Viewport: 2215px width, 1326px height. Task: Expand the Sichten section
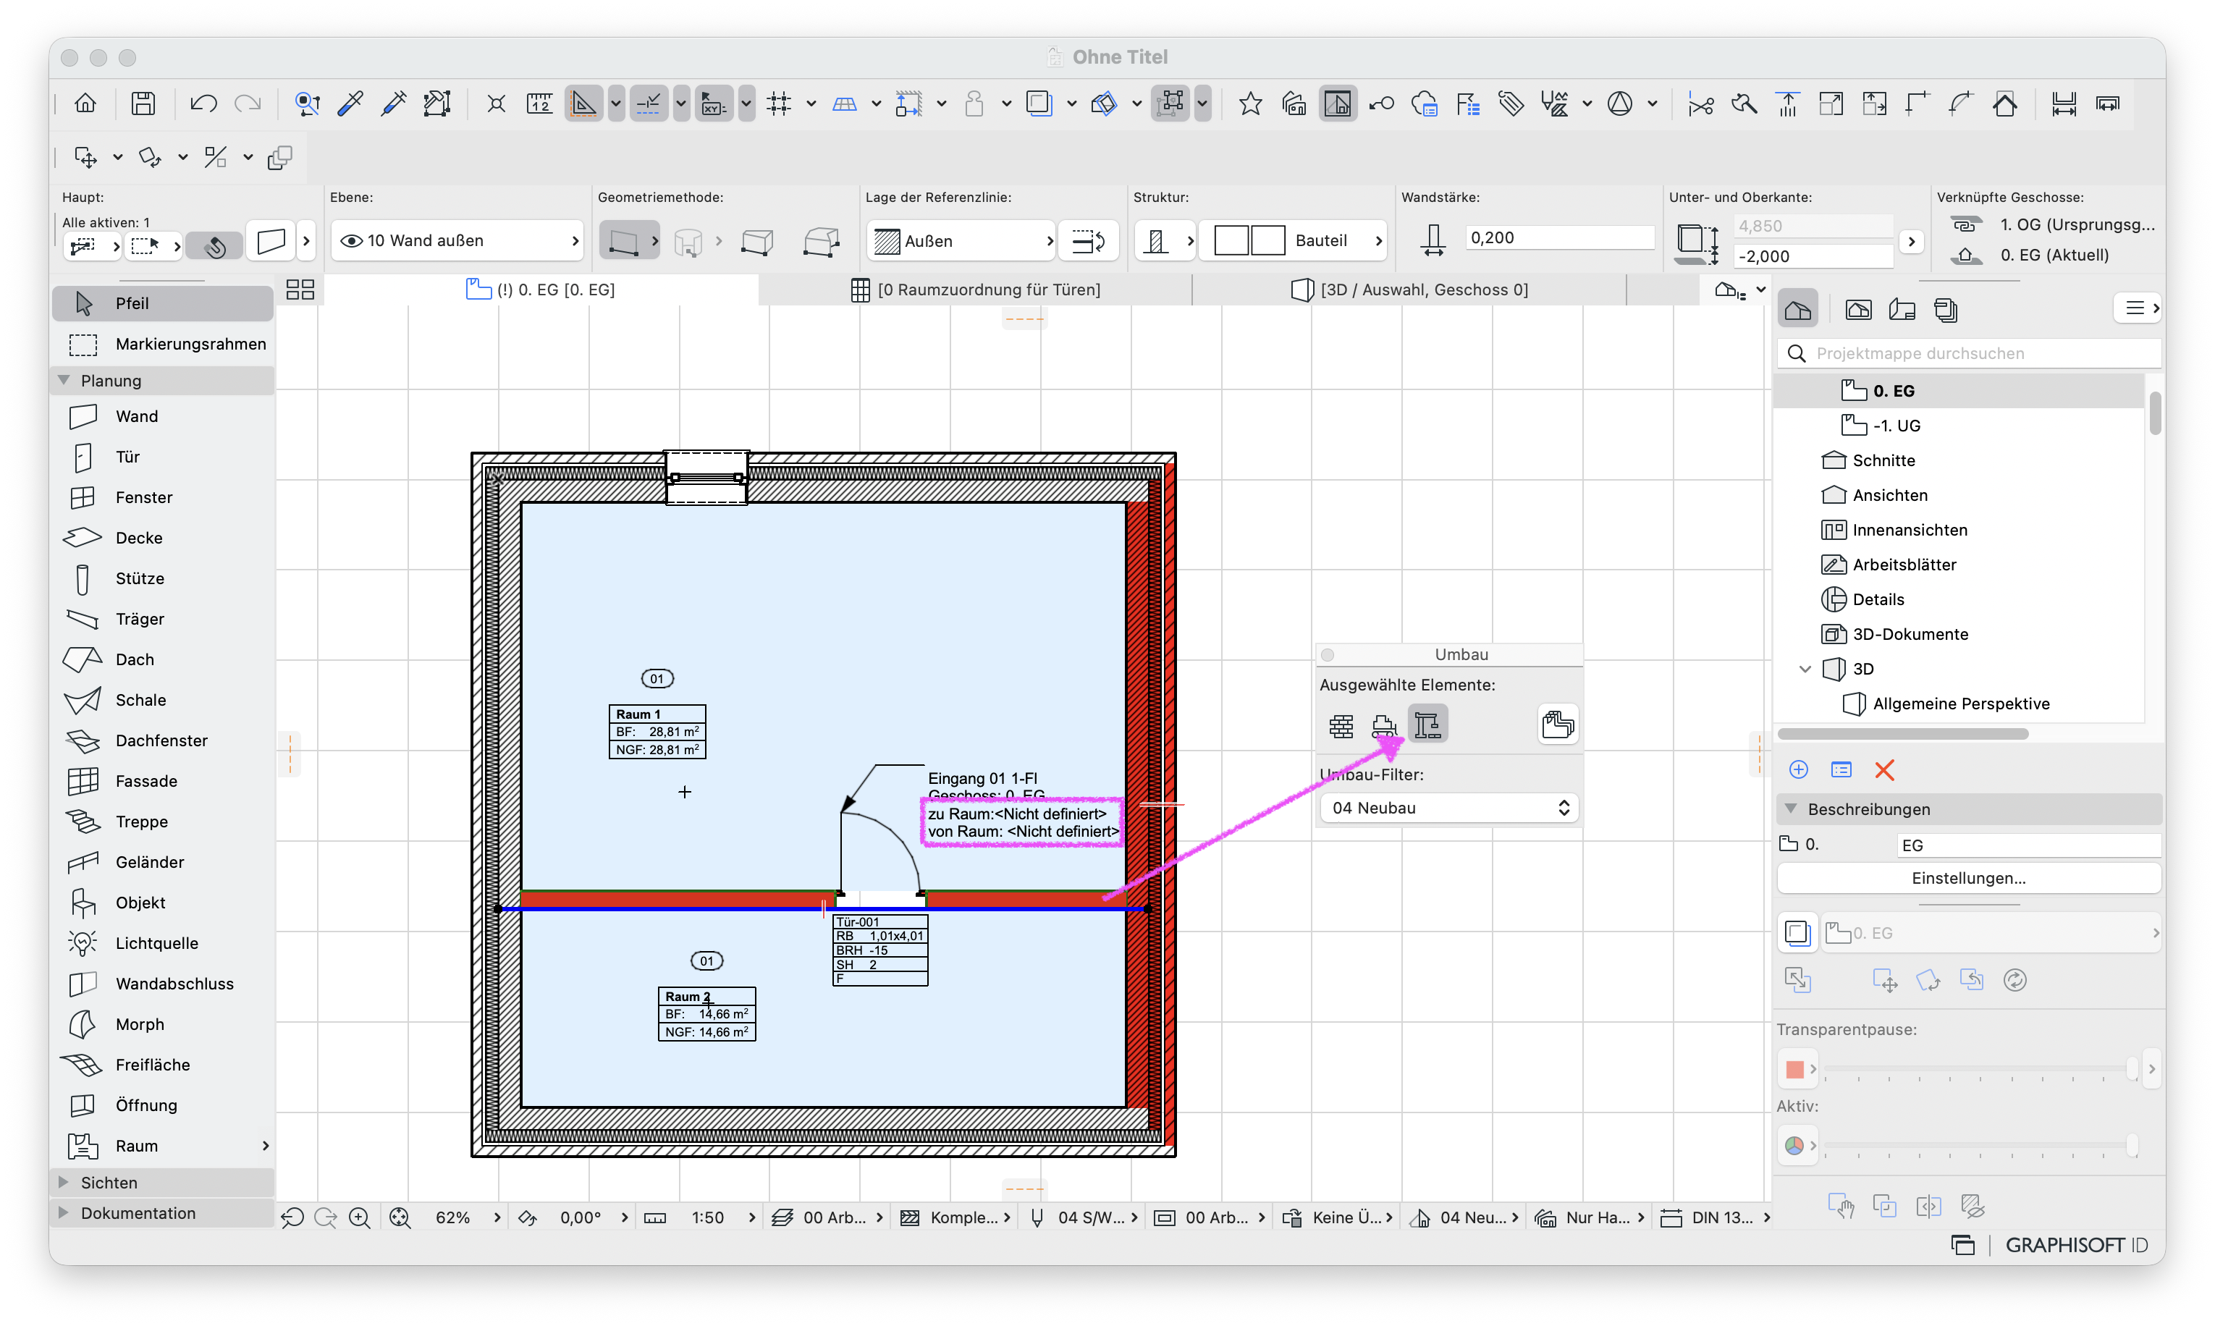tap(64, 1182)
